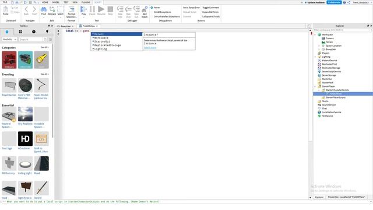
Task: Click the Toolbox search field
Action: [30, 39]
